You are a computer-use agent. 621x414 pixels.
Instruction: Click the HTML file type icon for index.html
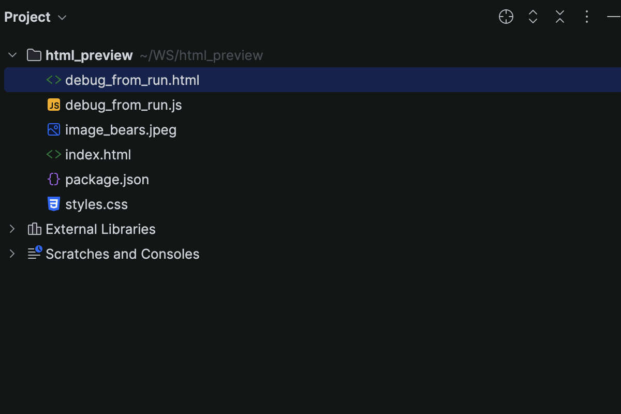(x=54, y=154)
